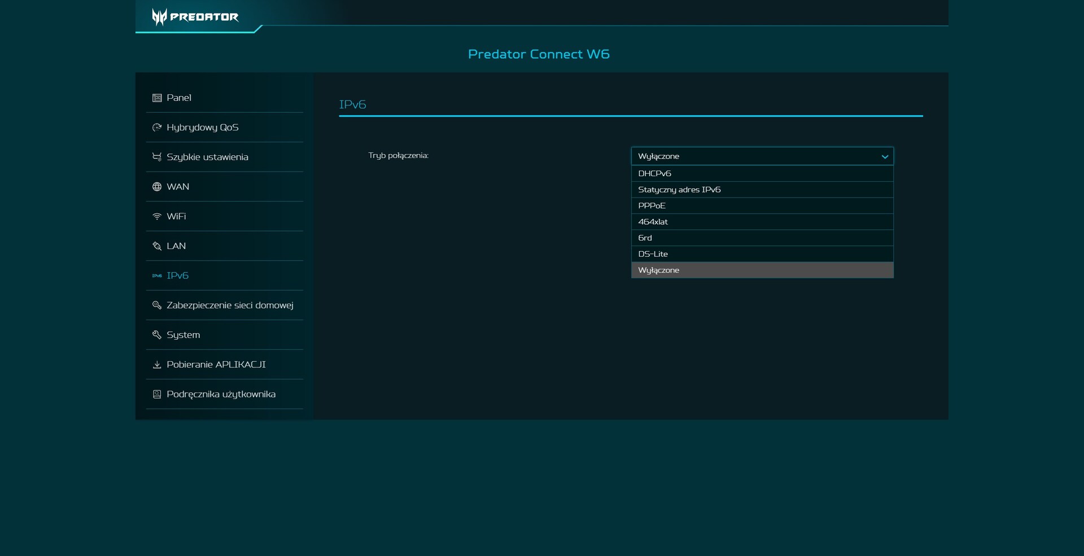The height and width of the screenshot is (556, 1084).
Task: Choose 6rd connection mode
Action: pos(762,238)
